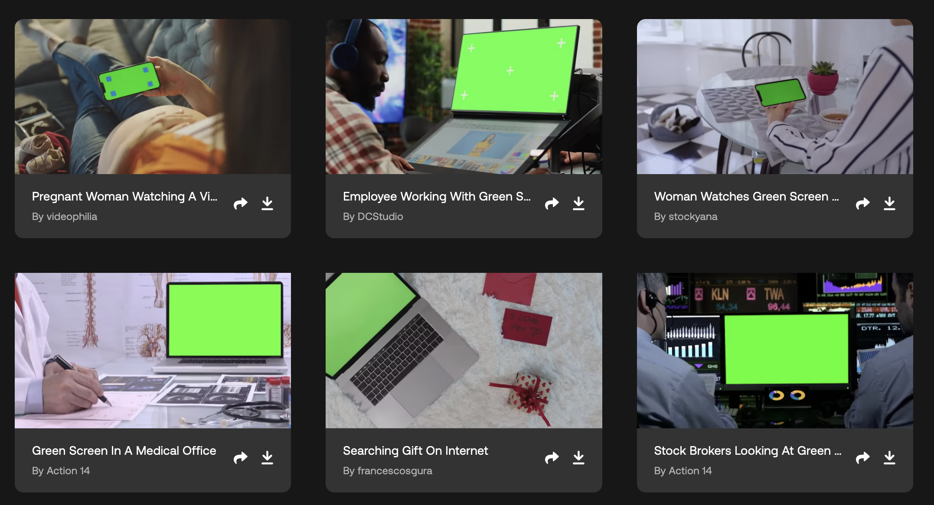Share Green Screen In A Medical Office
Screen dimensions: 934x505
(240, 457)
